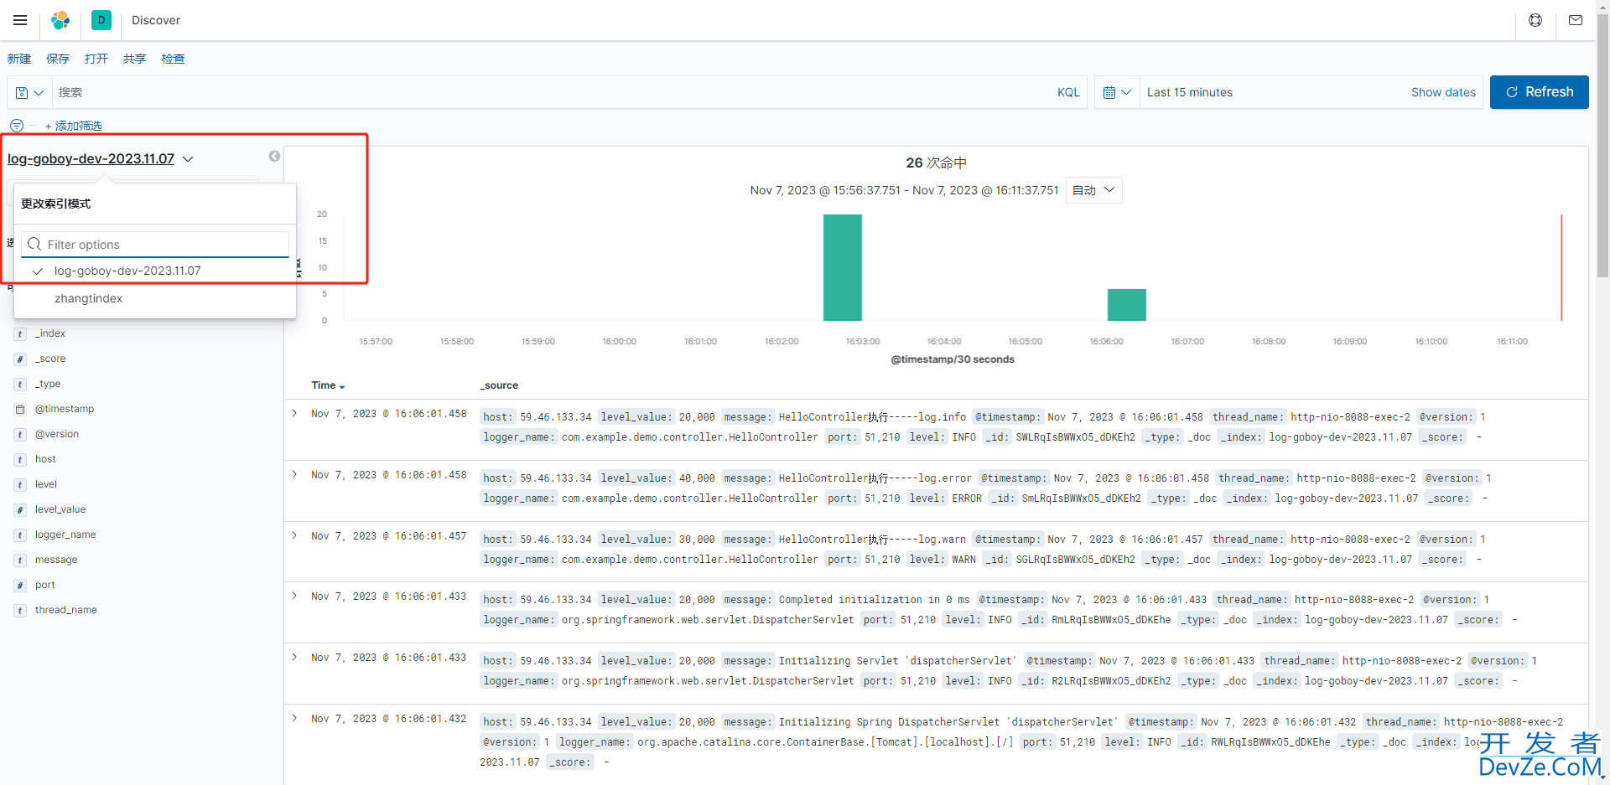Open the hamburger navigation menu
This screenshot has height=785, width=1610.
[20, 20]
